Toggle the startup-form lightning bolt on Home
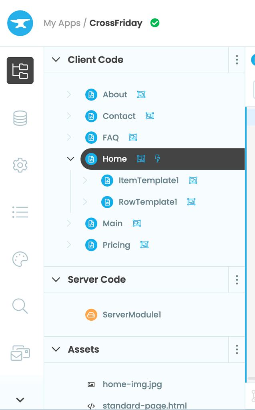 [157, 159]
